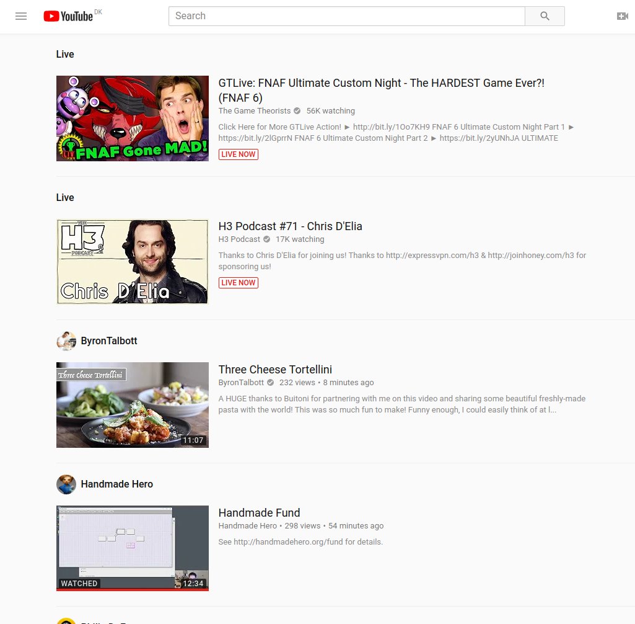Open Three Cheese Tortellini video title
Image resolution: width=635 pixels, height=624 pixels.
click(275, 369)
